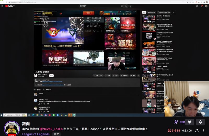Click the 中文 language tag
The height and width of the screenshot is (136, 209).
[x=56, y=134]
